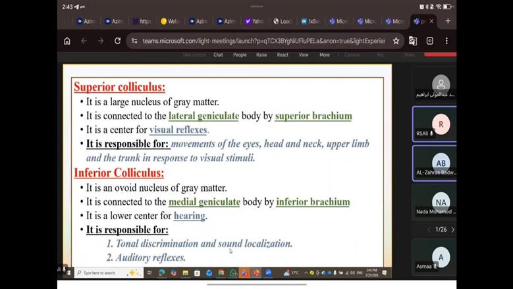The height and width of the screenshot is (289, 513).
Task: Open Microsoft Edge on shared taskbar
Action: 161,273
